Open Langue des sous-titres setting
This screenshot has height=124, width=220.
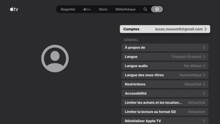pos(165,75)
